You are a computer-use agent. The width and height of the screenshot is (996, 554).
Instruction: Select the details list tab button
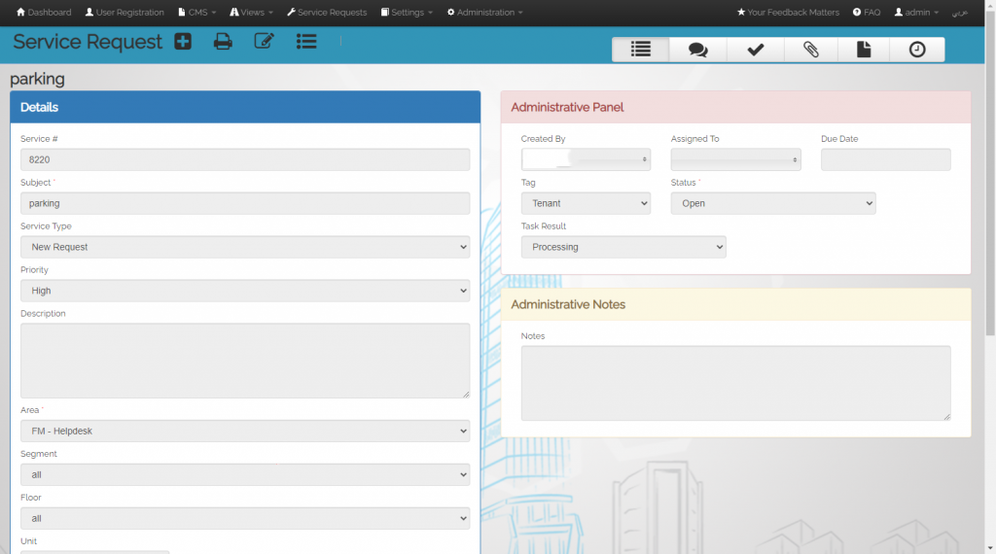coord(641,51)
